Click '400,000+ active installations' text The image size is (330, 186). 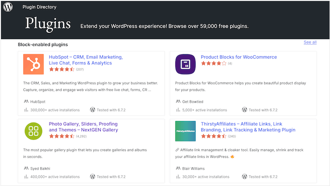(55, 177)
